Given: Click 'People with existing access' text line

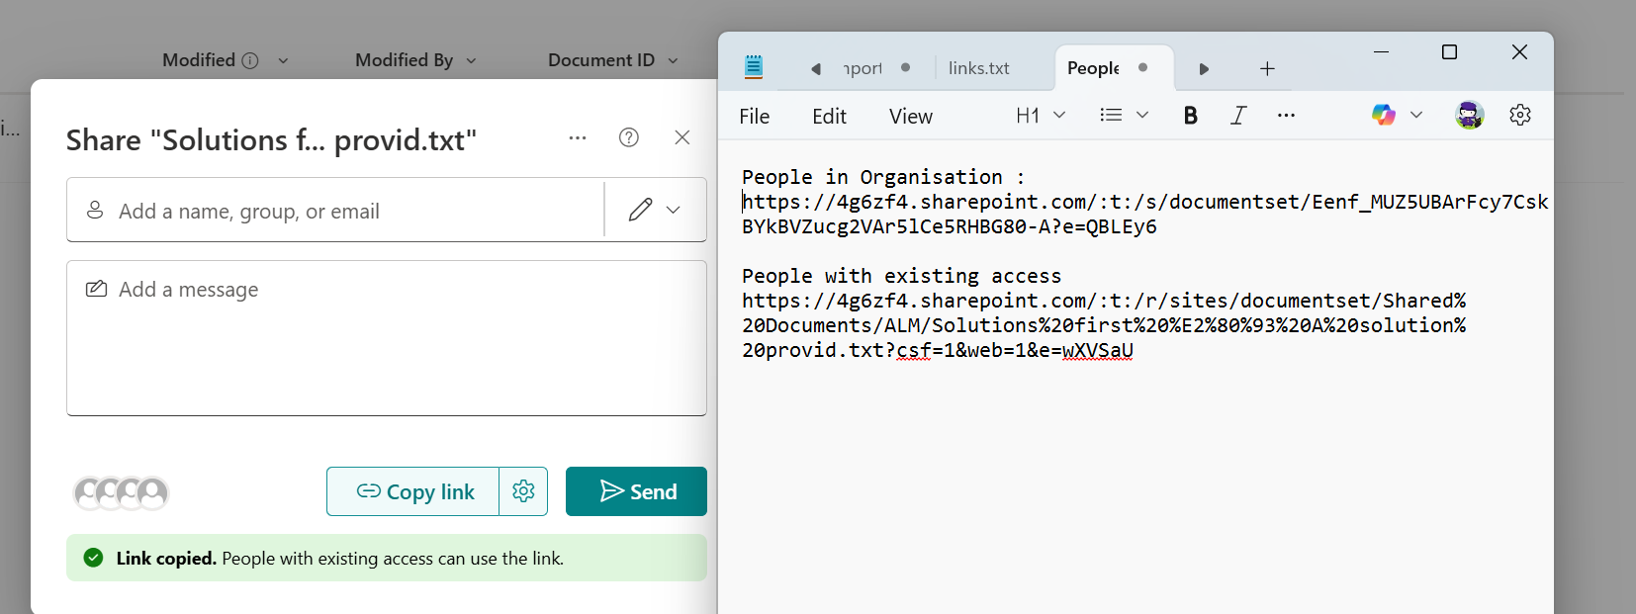Looking at the screenshot, I should click(901, 276).
